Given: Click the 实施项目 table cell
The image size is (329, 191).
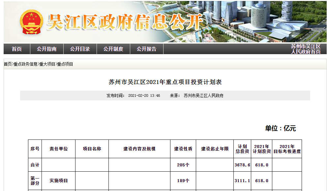Looking at the screenshot, I should [59, 180].
